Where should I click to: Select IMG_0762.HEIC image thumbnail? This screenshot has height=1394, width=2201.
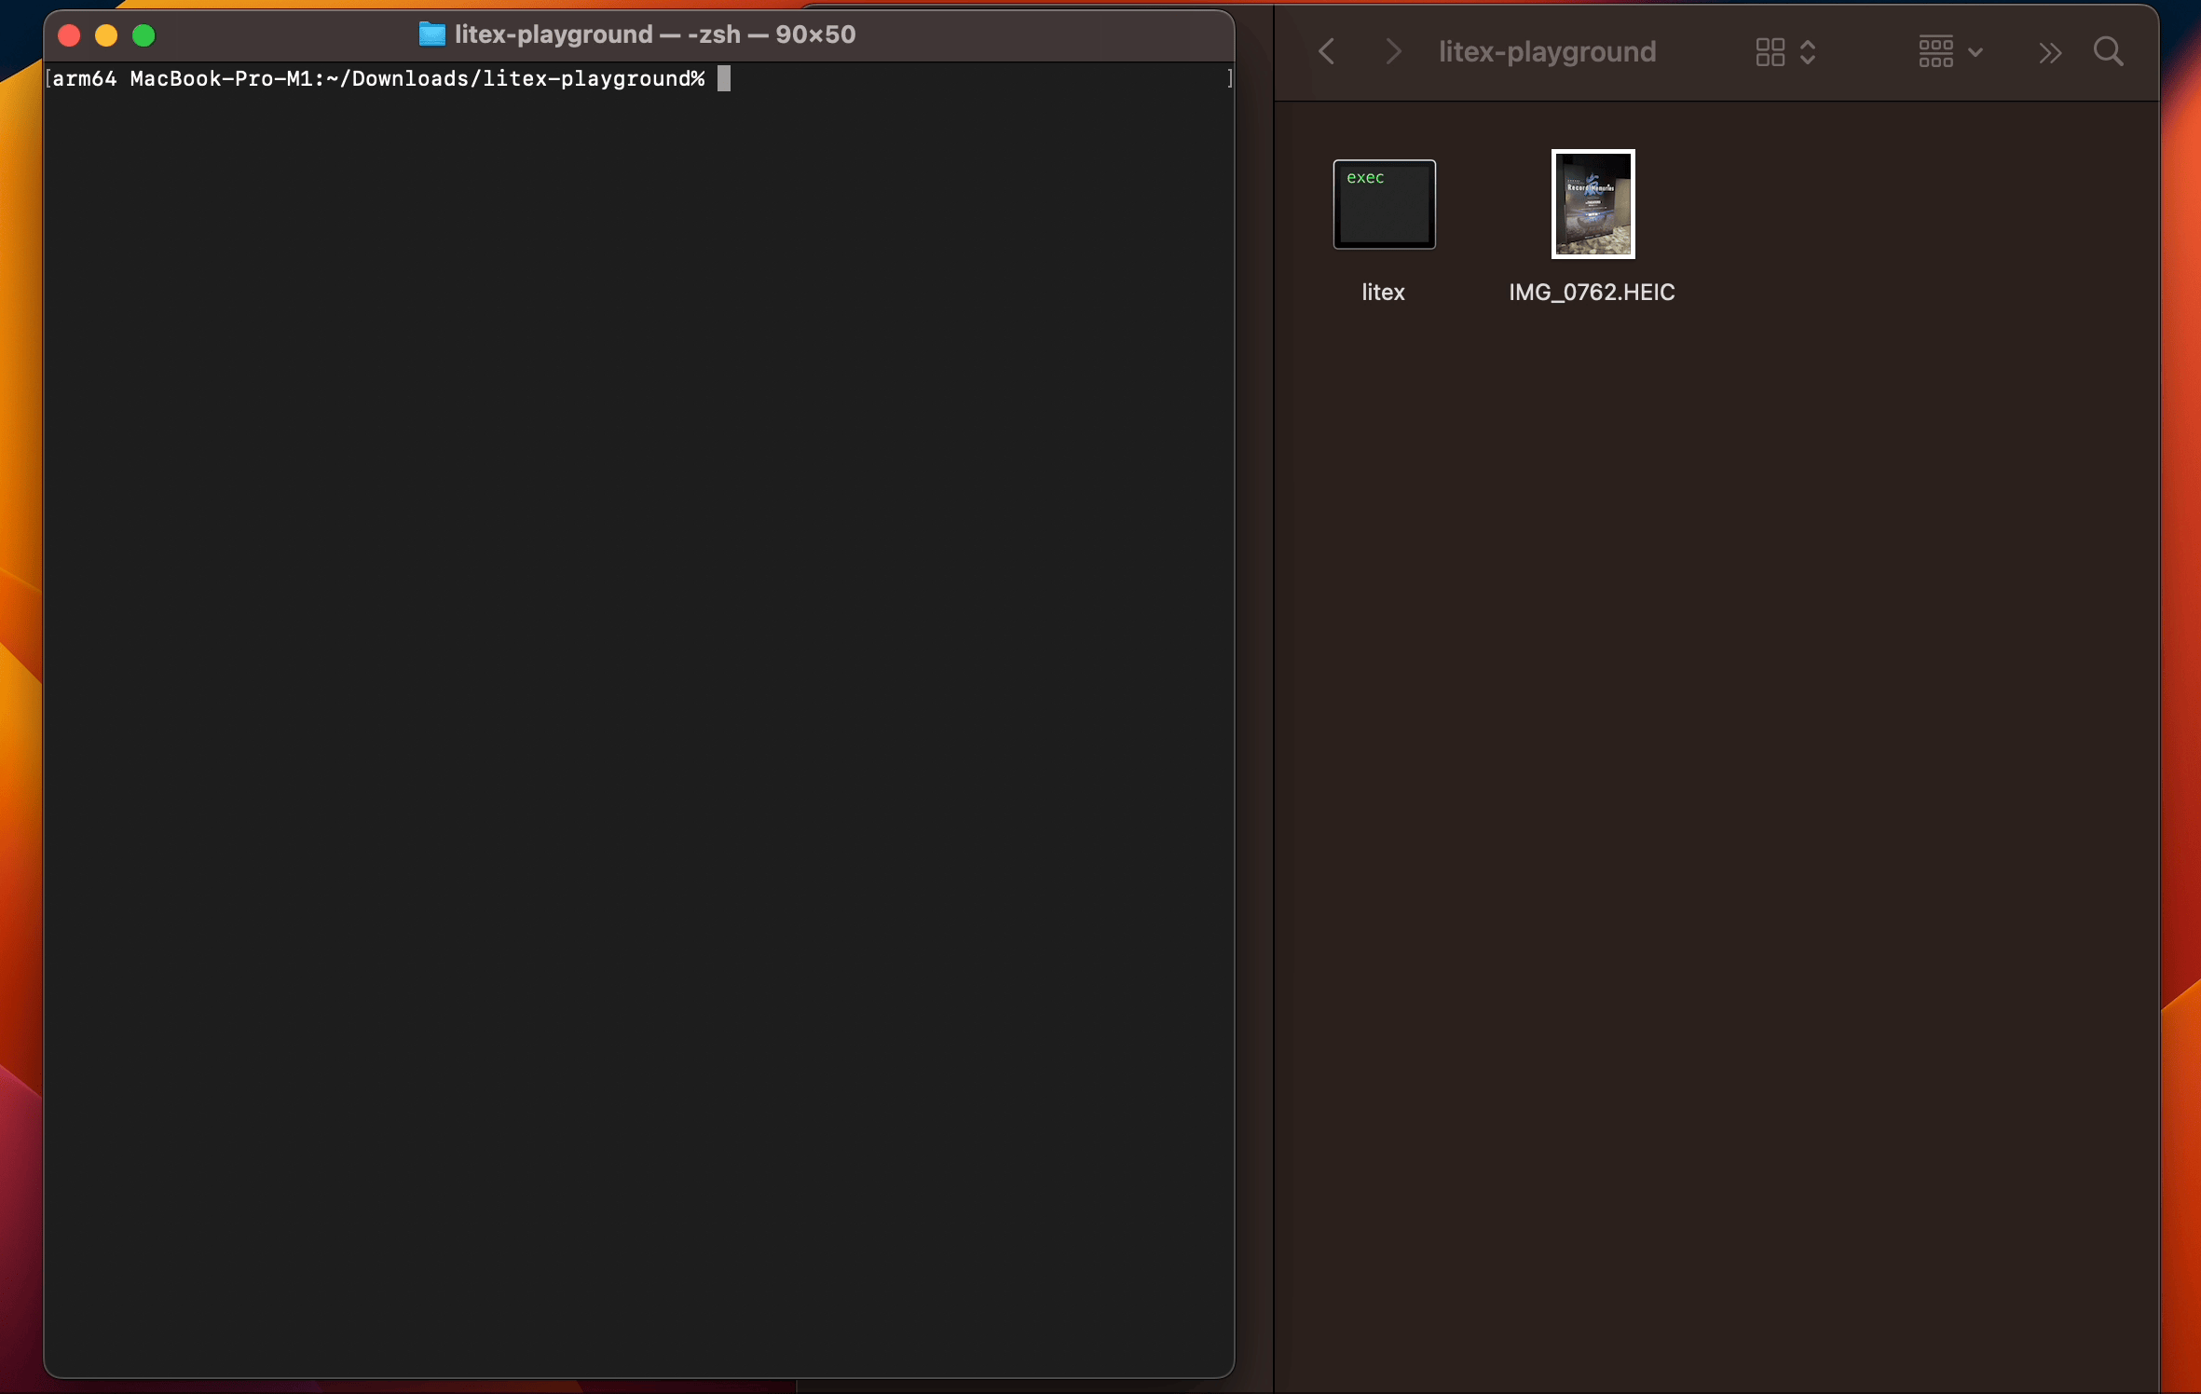(1593, 204)
